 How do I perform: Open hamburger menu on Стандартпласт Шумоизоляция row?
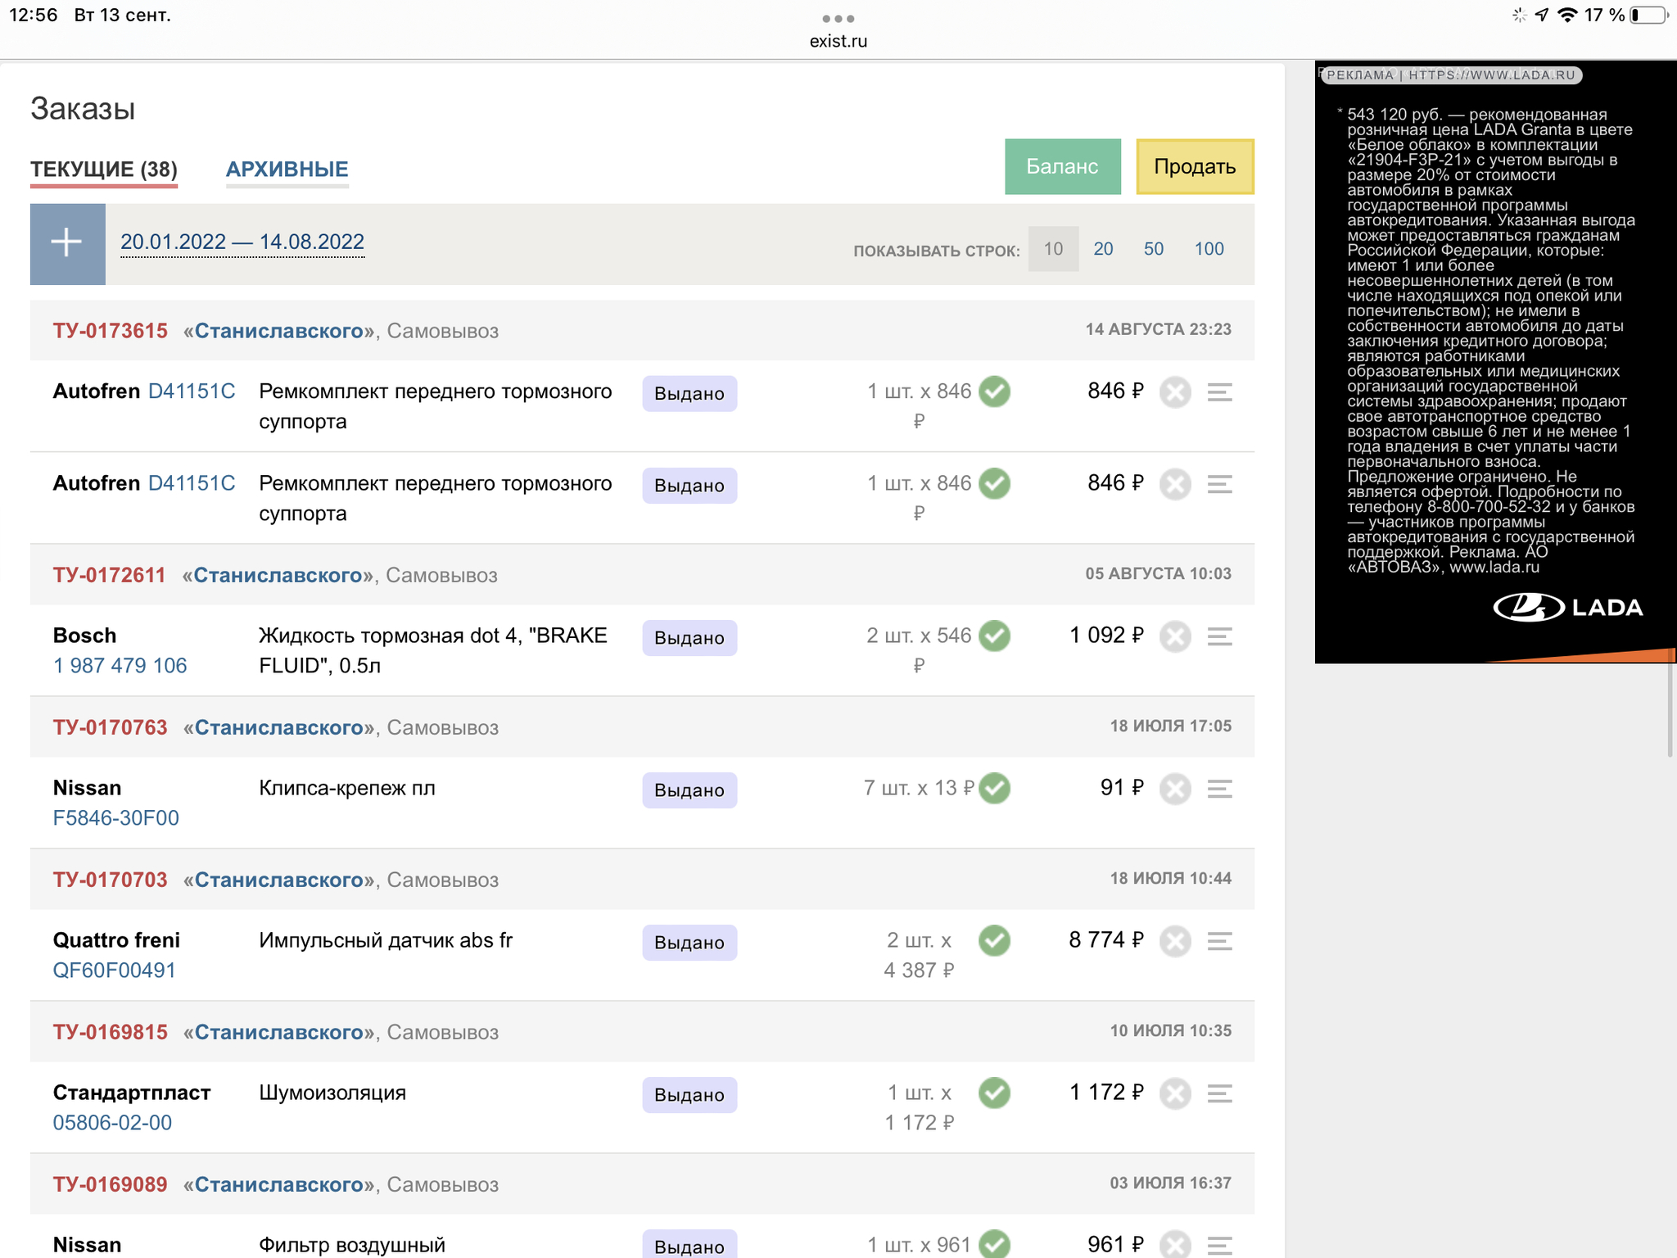click(1219, 1093)
